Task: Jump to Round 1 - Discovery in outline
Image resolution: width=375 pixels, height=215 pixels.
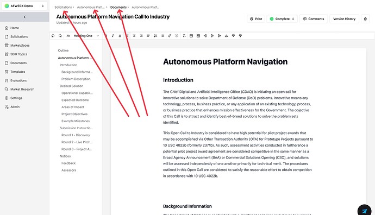Action: point(76,135)
